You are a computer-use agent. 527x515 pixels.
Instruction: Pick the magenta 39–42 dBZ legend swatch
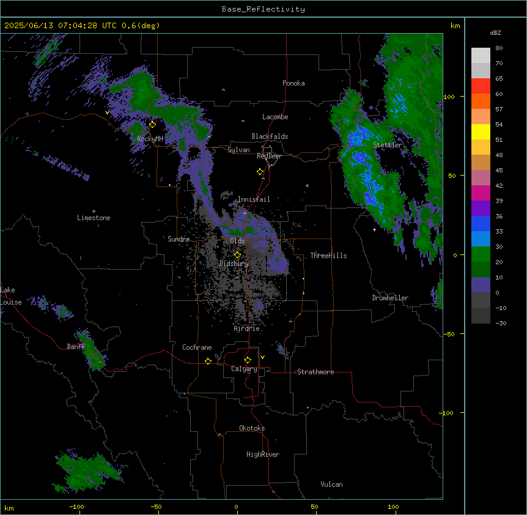click(x=481, y=193)
